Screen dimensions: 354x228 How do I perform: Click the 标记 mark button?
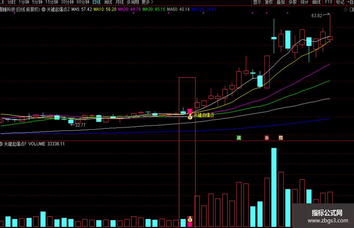click(x=340, y=2)
